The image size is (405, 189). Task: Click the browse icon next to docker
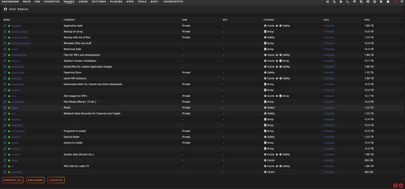(x=4, y=61)
